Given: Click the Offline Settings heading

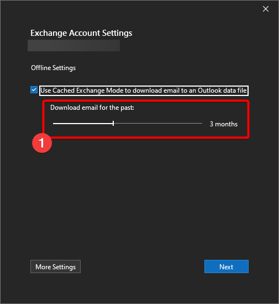Looking at the screenshot, I should (54, 68).
